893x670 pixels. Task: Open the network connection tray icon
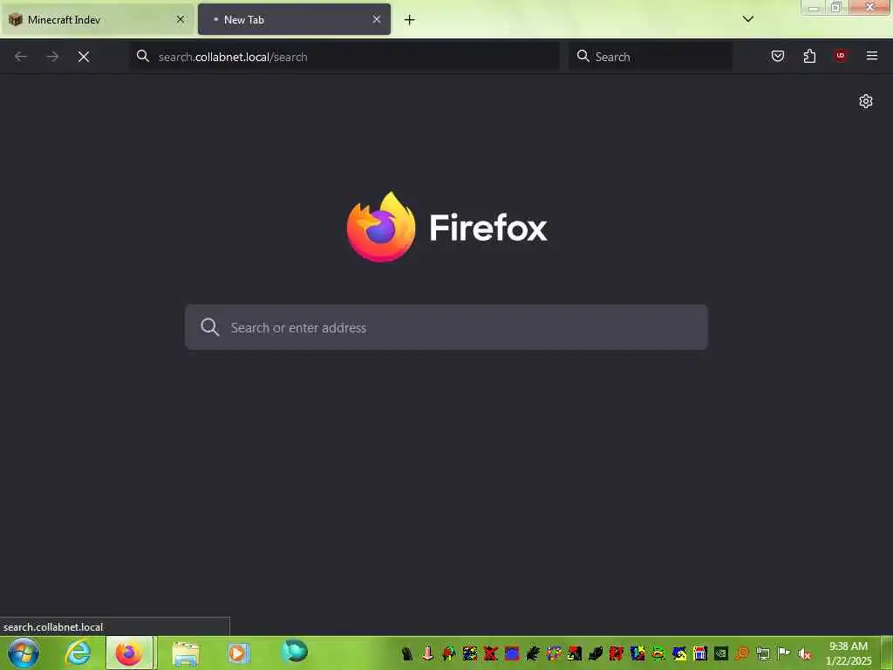(763, 653)
